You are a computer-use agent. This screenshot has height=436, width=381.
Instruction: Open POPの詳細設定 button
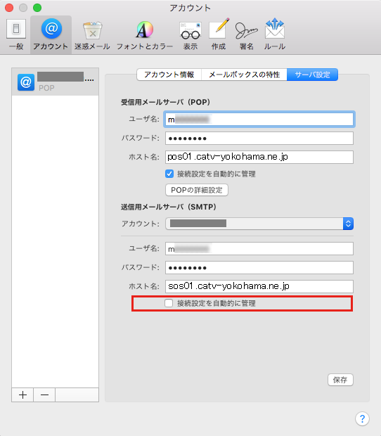(x=197, y=190)
